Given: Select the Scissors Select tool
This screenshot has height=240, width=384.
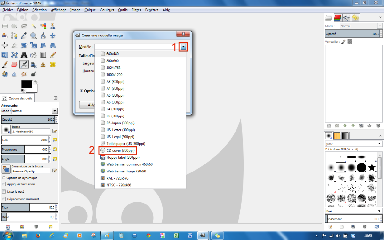Looking at the screenshot, I should [x=53, y=26].
